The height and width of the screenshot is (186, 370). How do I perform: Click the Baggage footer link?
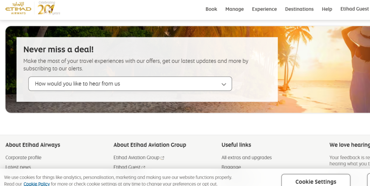click(x=231, y=167)
